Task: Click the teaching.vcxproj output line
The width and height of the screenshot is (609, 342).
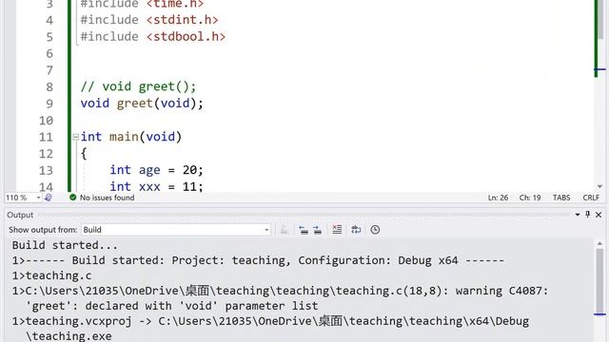Action: 270,321
